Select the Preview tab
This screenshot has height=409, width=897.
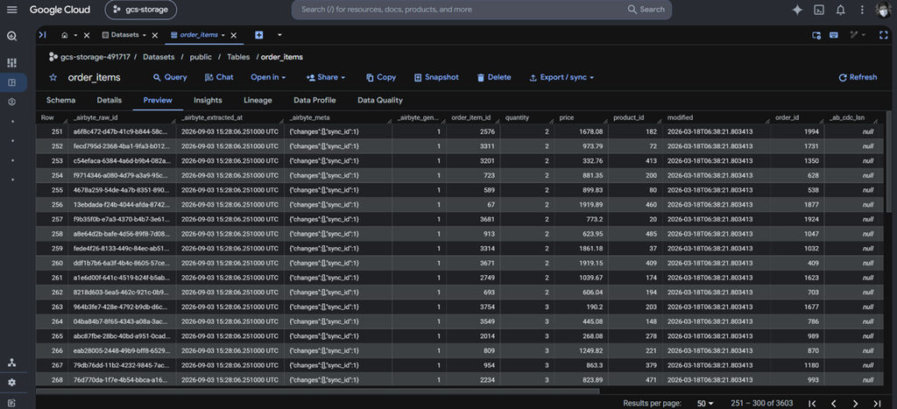point(158,100)
